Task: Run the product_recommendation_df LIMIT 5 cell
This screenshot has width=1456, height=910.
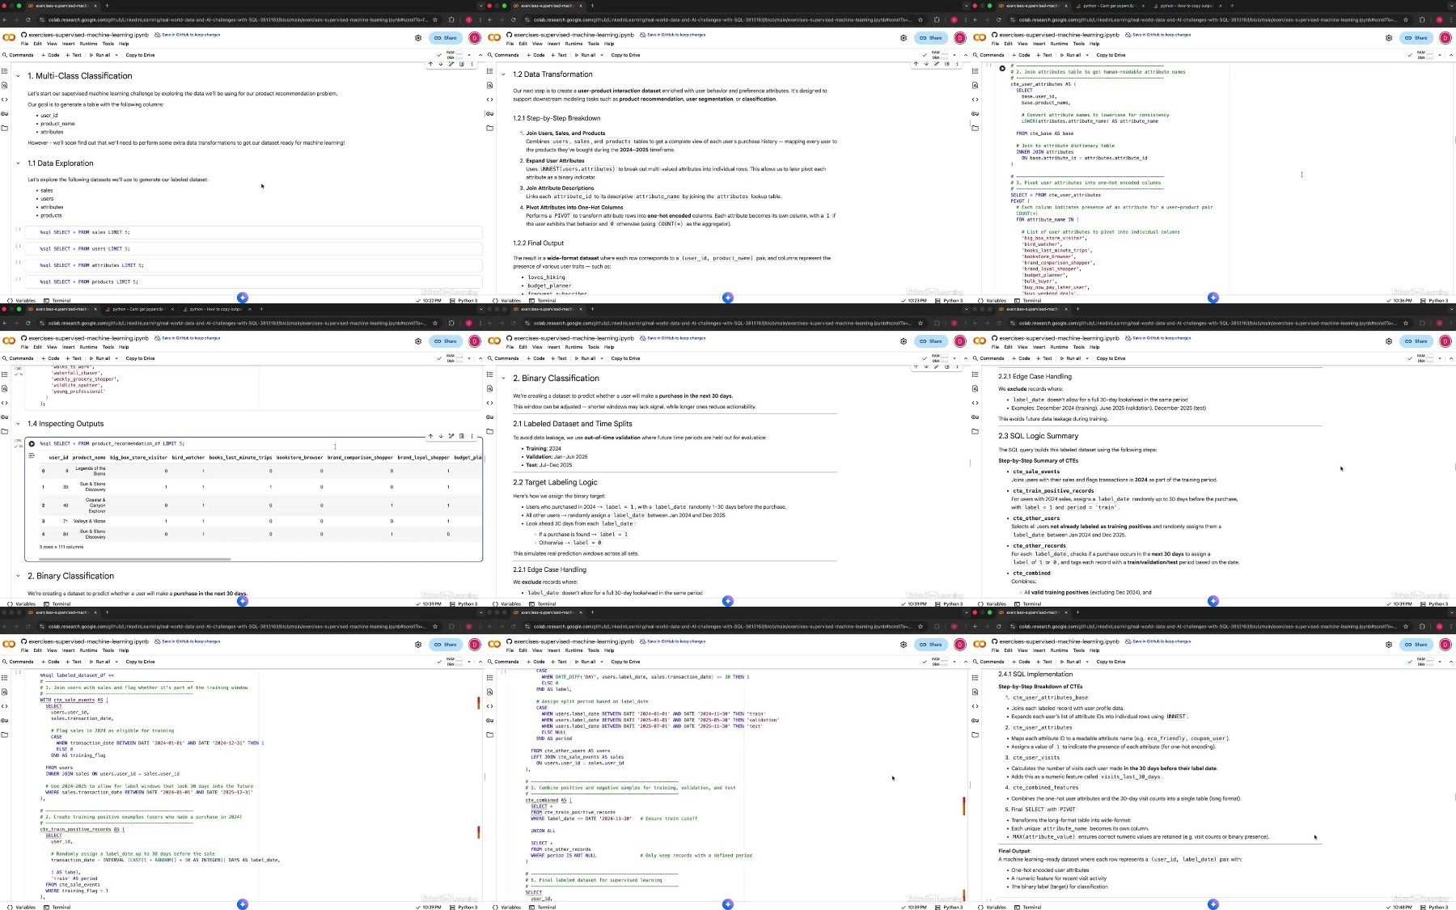Action: coord(32,443)
